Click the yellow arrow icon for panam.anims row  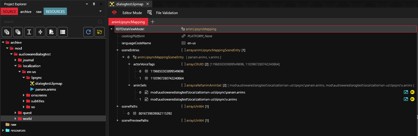[412, 92]
